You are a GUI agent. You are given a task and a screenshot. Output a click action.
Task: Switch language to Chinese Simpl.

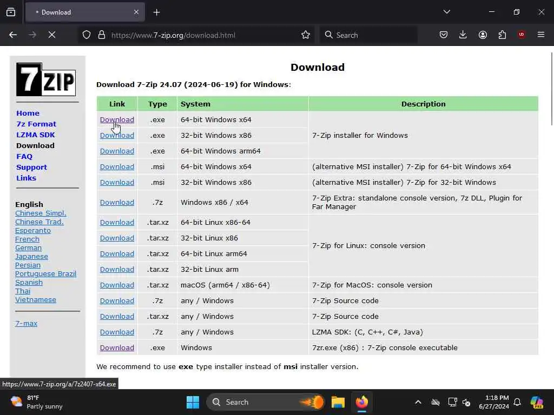[41, 213]
